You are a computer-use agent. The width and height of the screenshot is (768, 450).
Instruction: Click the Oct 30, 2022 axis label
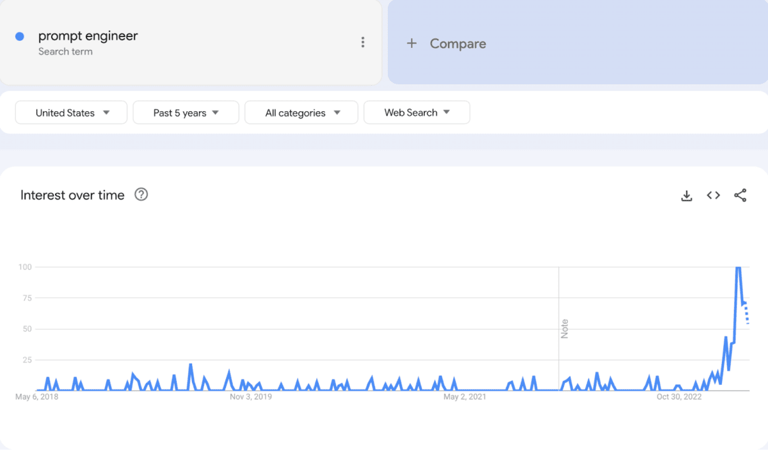pyautogui.click(x=679, y=397)
